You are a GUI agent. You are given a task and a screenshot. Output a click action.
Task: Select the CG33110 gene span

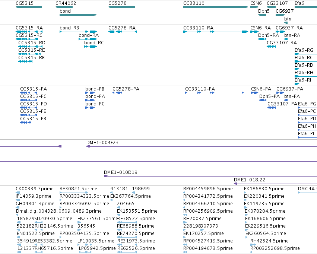tap(216, 7)
